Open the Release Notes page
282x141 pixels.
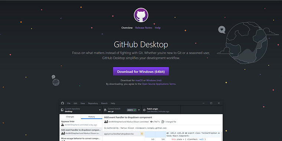[x=144, y=28]
